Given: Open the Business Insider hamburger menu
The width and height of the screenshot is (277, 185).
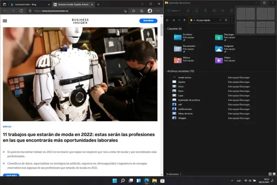Looking at the screenshot, I should point(5,20).
